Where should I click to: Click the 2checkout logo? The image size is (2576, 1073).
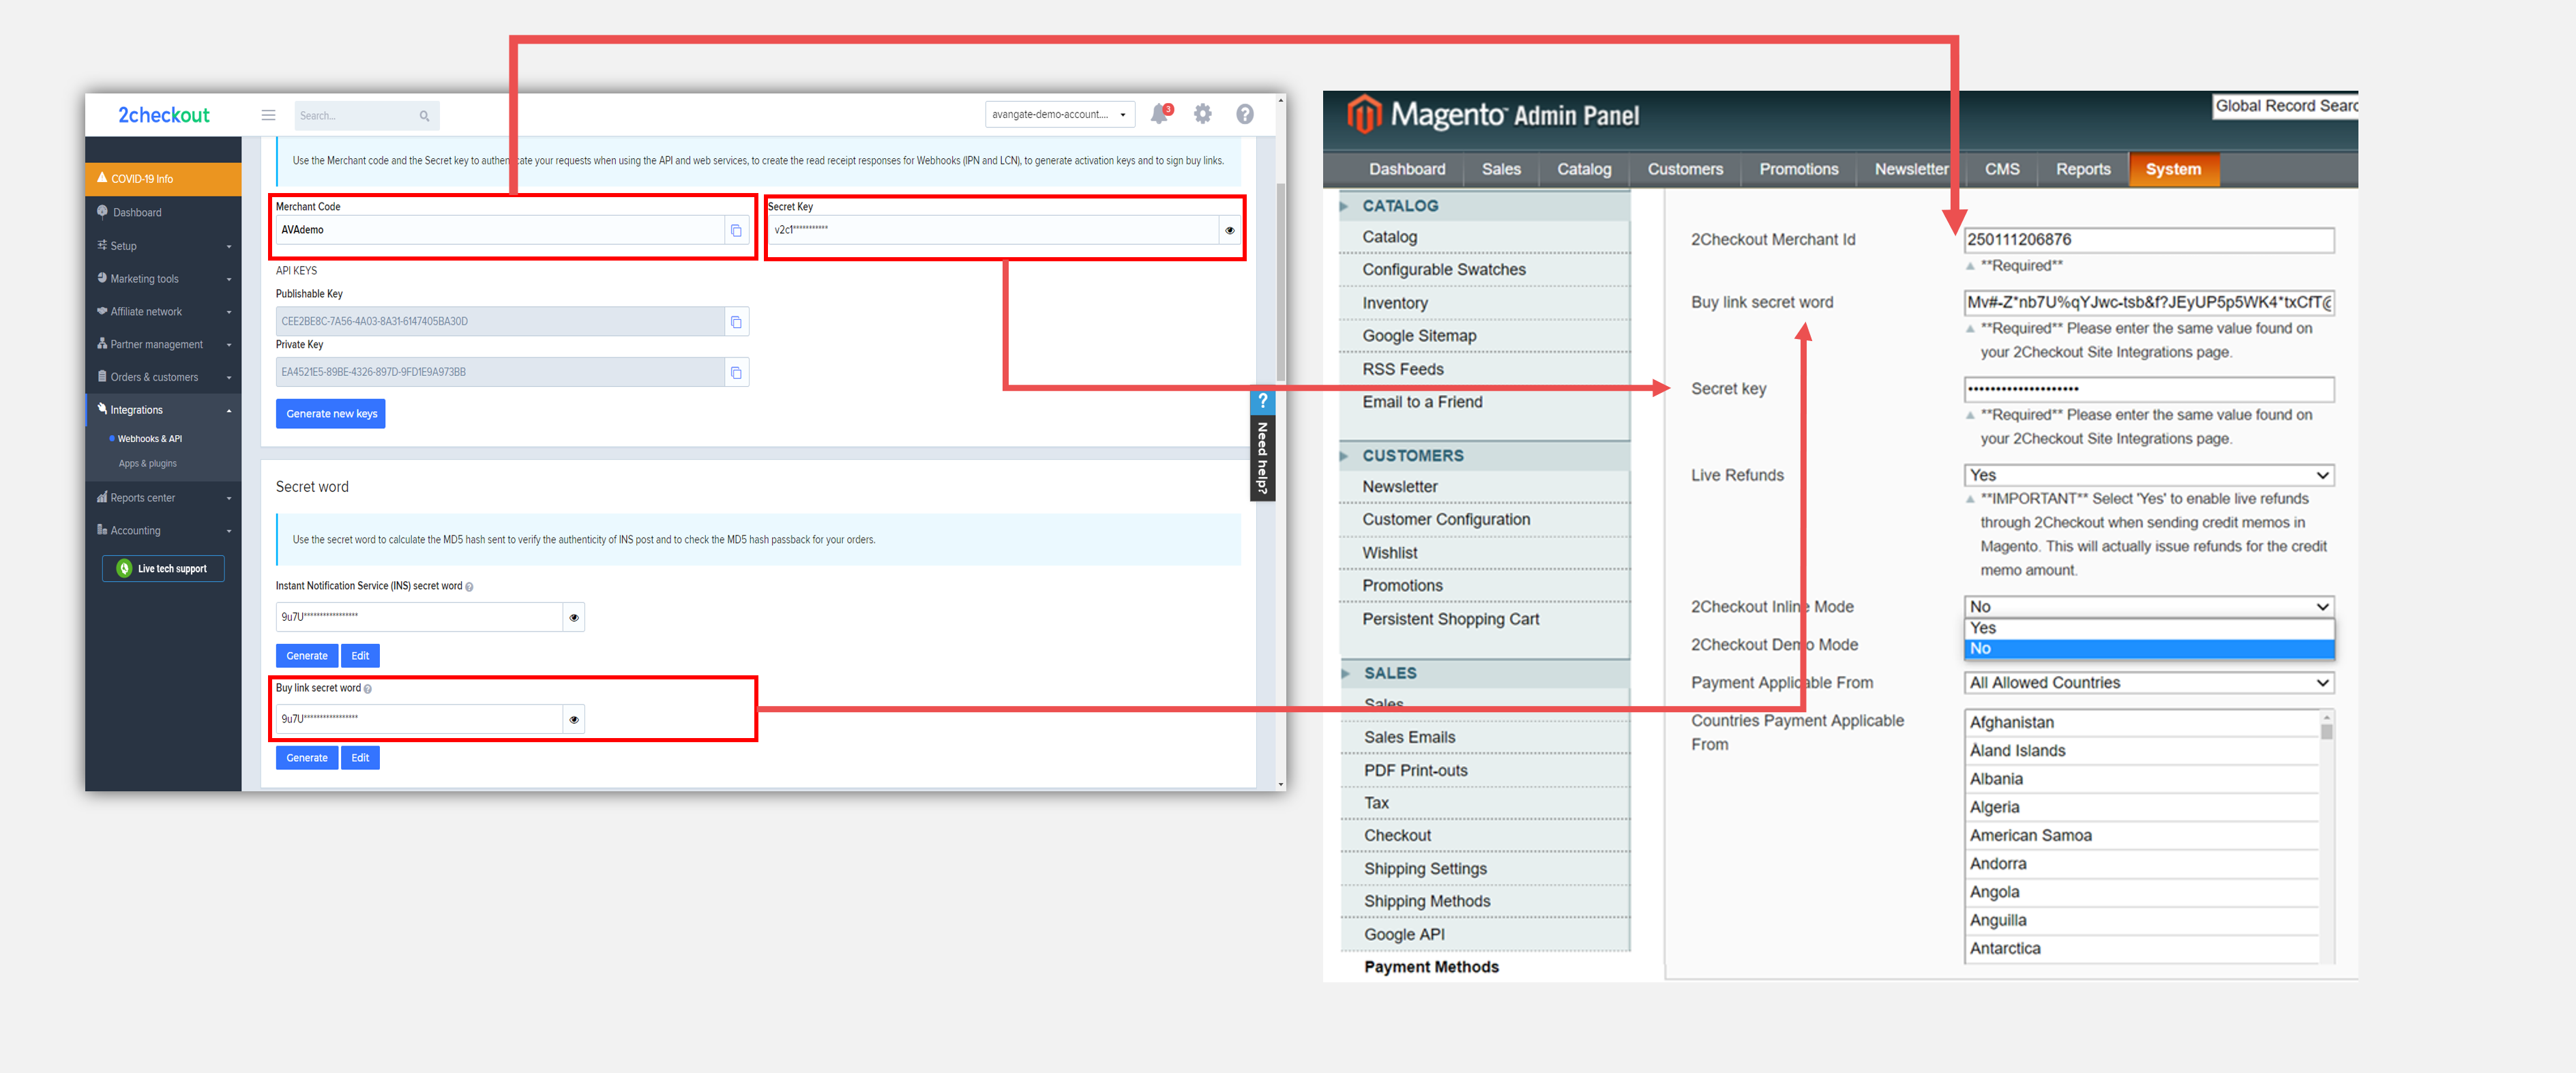(x=164, y=115)
